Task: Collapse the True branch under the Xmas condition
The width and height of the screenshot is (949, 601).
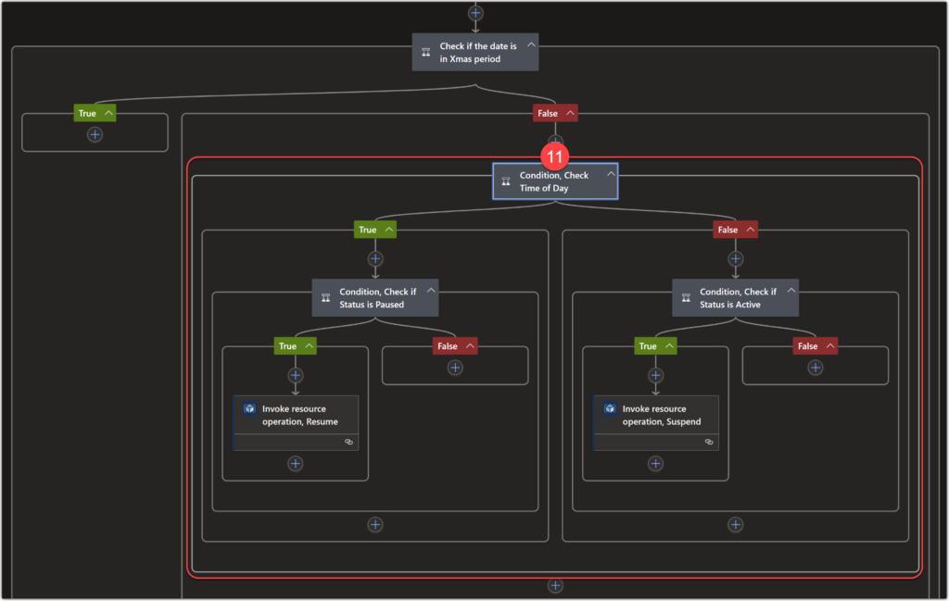Action: 107,112
